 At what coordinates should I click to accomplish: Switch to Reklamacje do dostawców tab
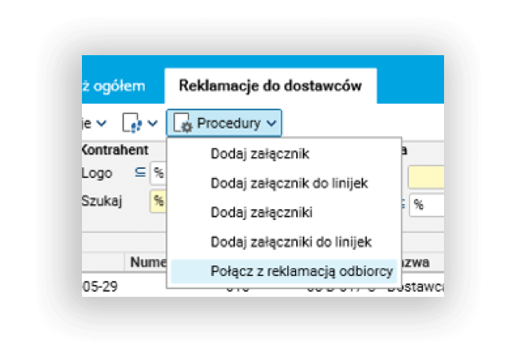(270, 85)
